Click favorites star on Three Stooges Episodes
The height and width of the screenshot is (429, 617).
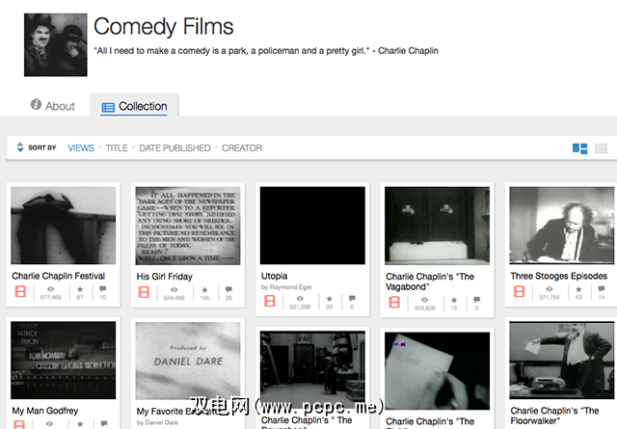578,289
